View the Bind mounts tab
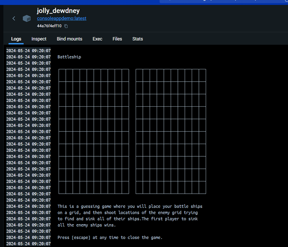Viewport: 288px width, 247px height. (x=69, y=39)
